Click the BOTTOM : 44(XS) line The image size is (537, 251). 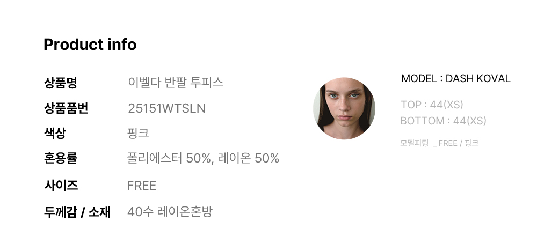(443, 121)
